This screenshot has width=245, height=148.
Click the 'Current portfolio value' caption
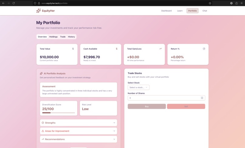click(49, 61)
